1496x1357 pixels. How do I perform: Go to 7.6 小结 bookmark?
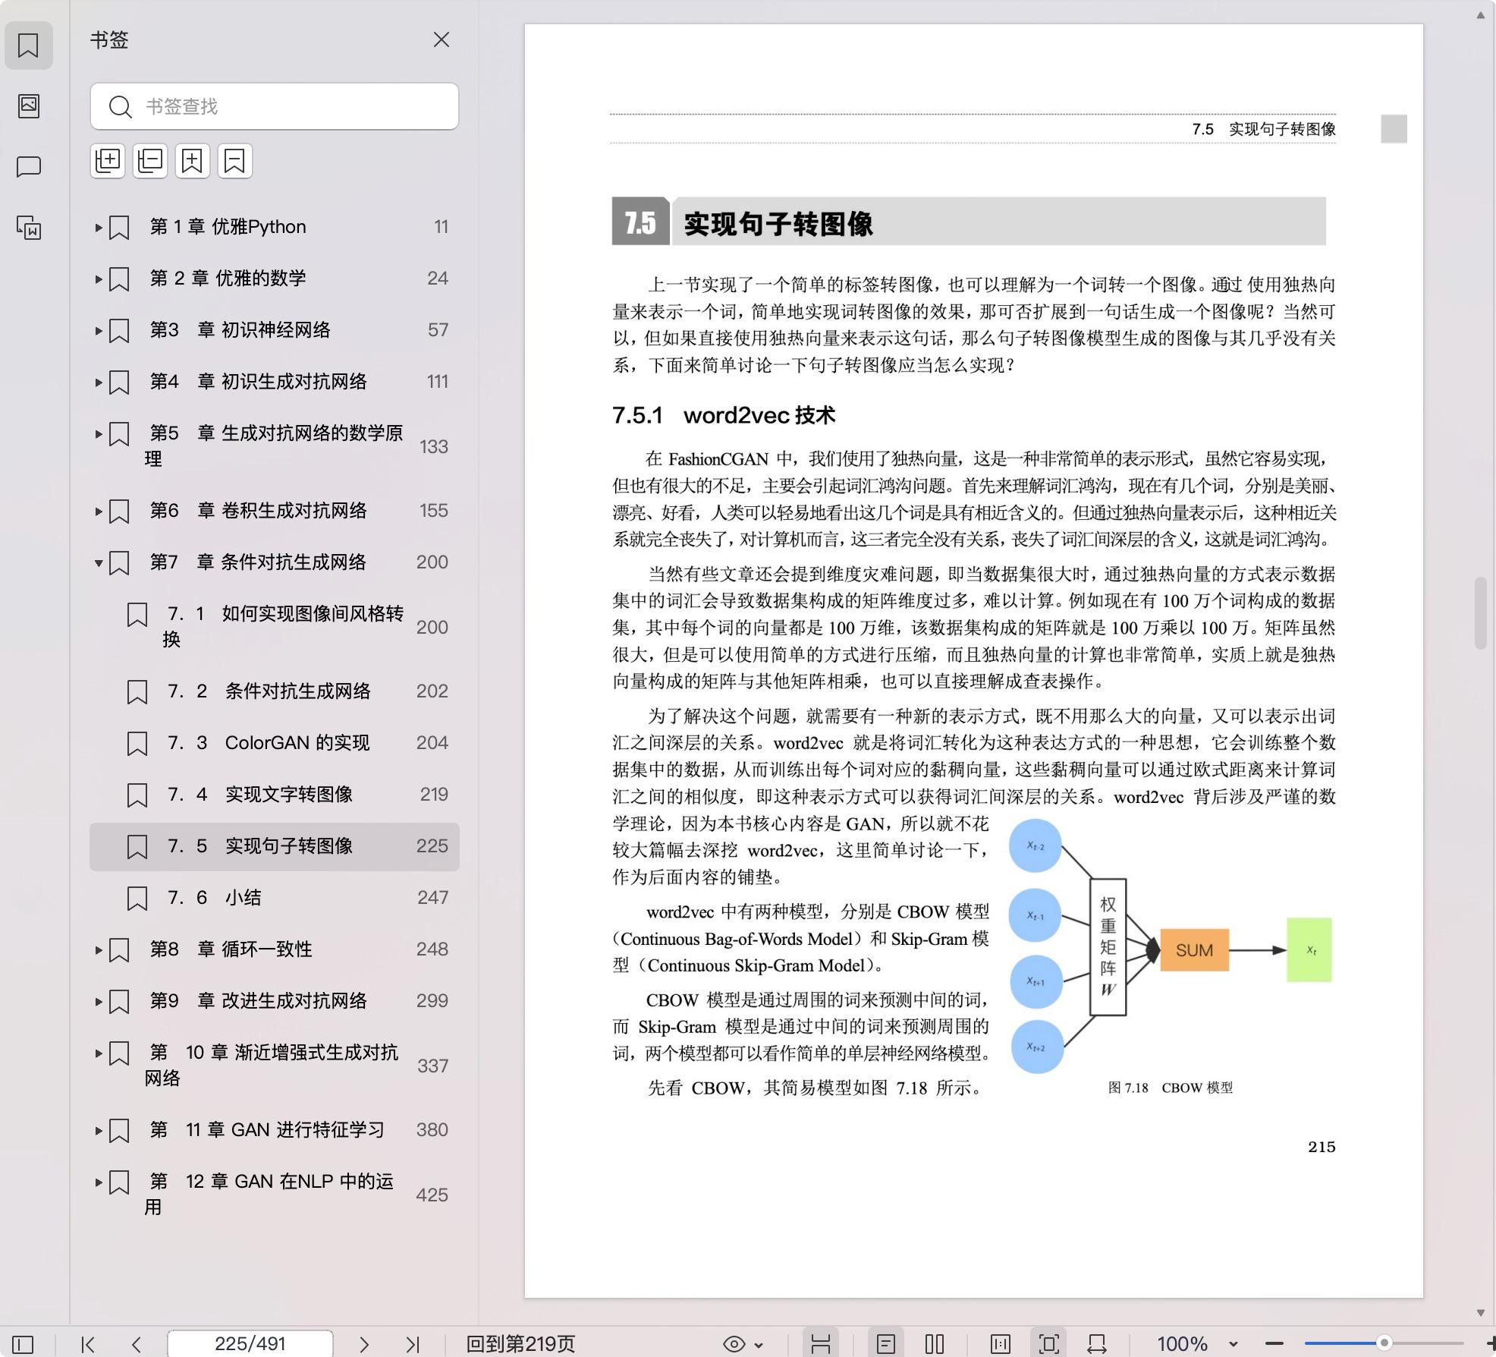point(275,898)
